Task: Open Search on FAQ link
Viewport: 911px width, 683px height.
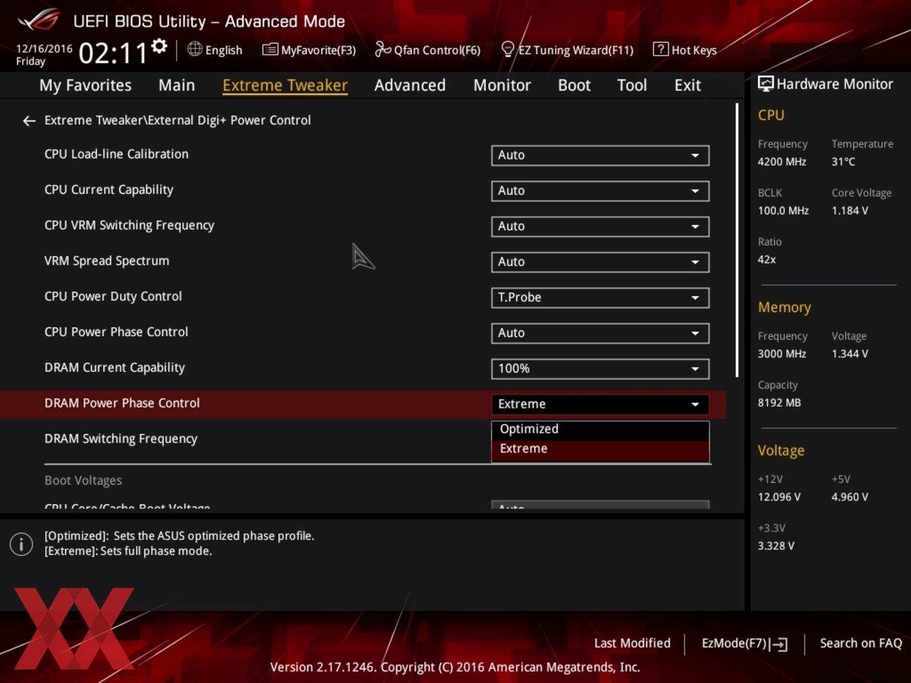Action: click(861, 643)
